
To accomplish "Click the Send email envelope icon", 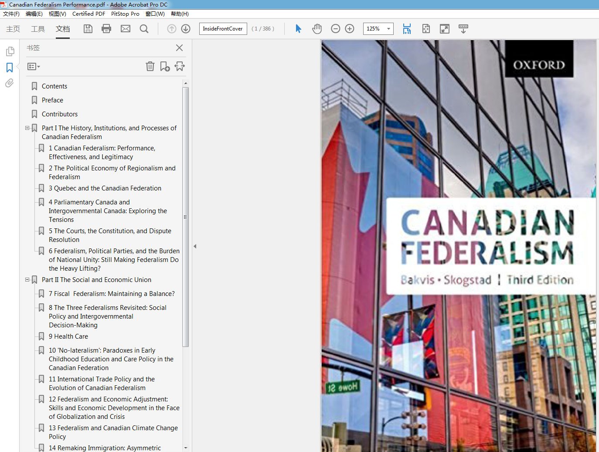I will [x=126, y=29].
